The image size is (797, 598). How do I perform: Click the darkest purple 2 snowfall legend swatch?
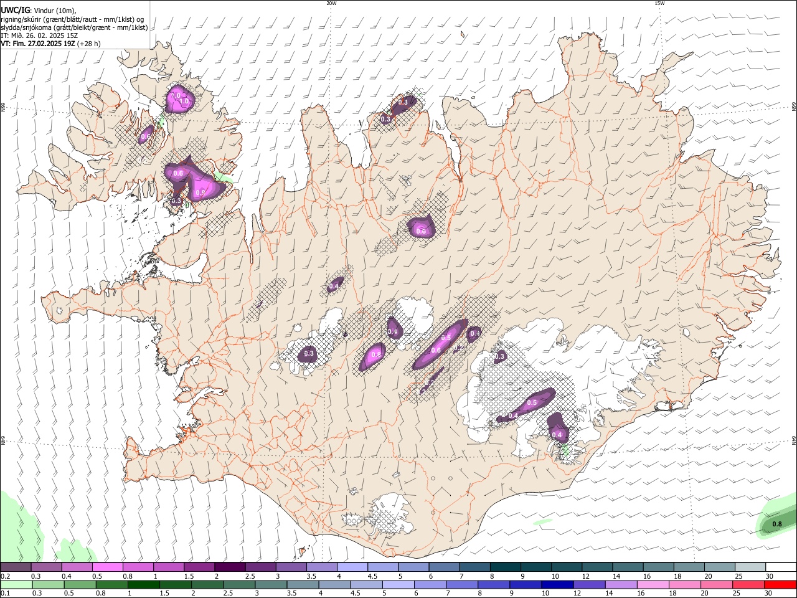(229, 567)
